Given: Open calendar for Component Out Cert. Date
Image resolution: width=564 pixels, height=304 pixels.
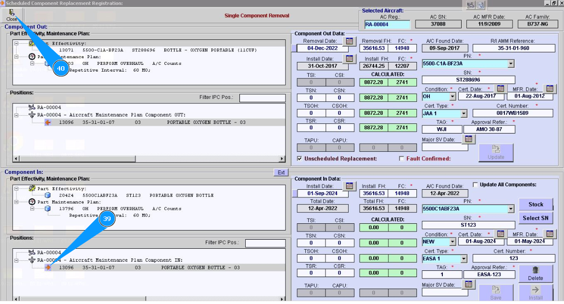Looking at the screenshot, I should click(501, 89).
